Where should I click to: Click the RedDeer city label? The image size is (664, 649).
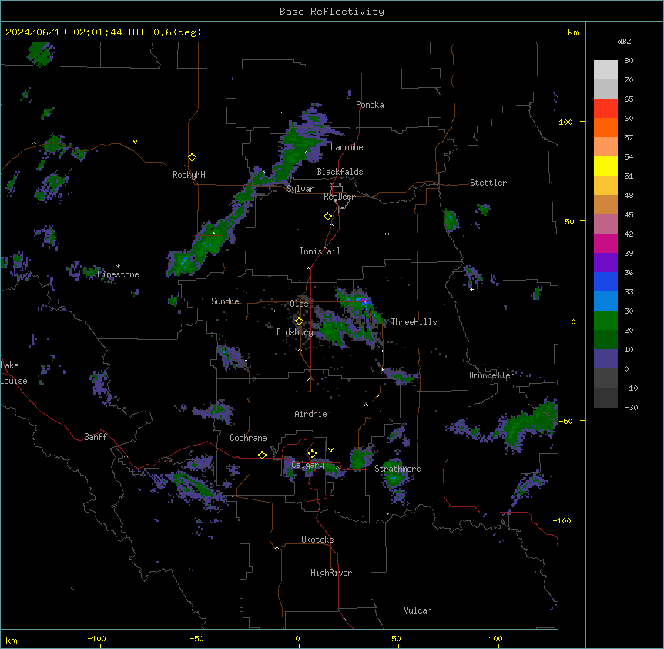point(339,197)
